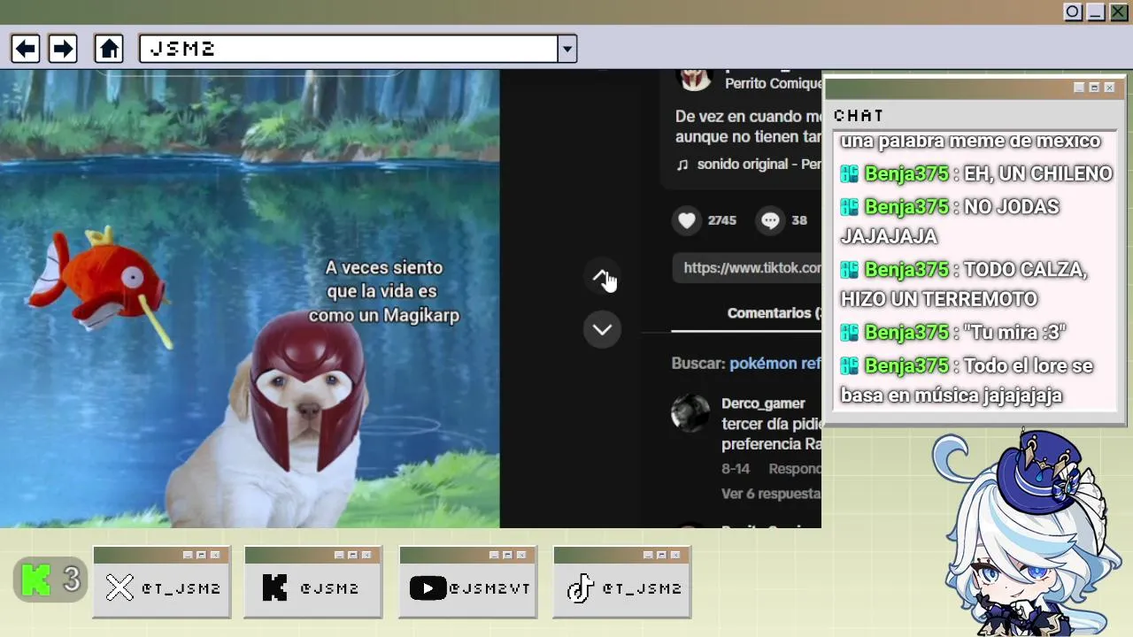
Task: Click the back arrow navigation button
Action: tap(26, 49)
